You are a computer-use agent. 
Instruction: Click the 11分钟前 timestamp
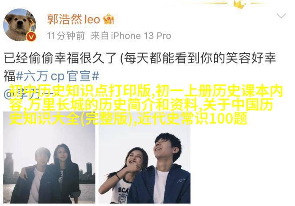click(x=66, y=36)
